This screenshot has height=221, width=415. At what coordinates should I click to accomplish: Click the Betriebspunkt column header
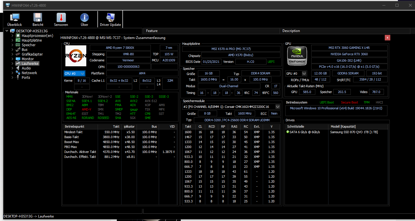point(80,127)
